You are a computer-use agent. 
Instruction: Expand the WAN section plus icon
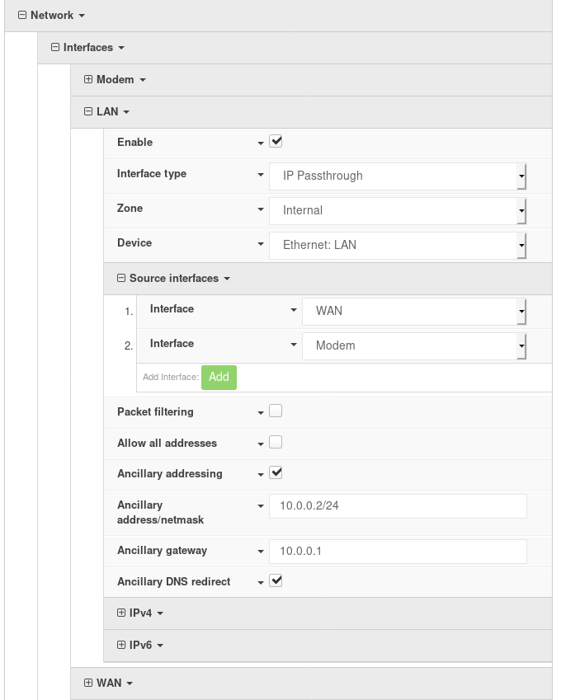click(88, 683)
